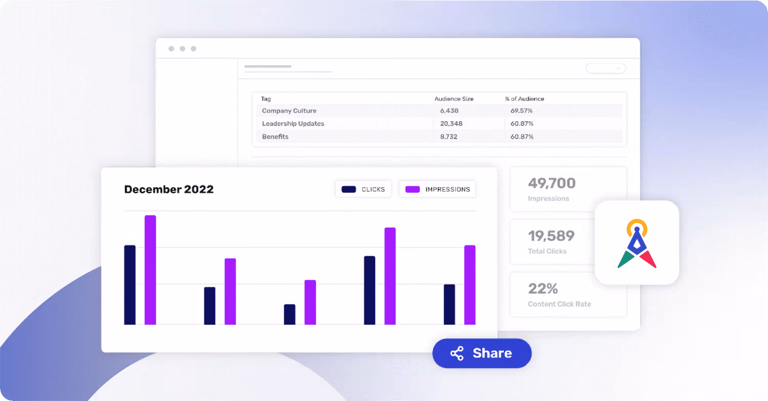The image size is (768, 401).
Task: Toggle the CLICKS data series visibility
Action: coord(363,189)
